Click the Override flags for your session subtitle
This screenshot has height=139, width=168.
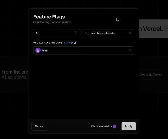point(52,22)
